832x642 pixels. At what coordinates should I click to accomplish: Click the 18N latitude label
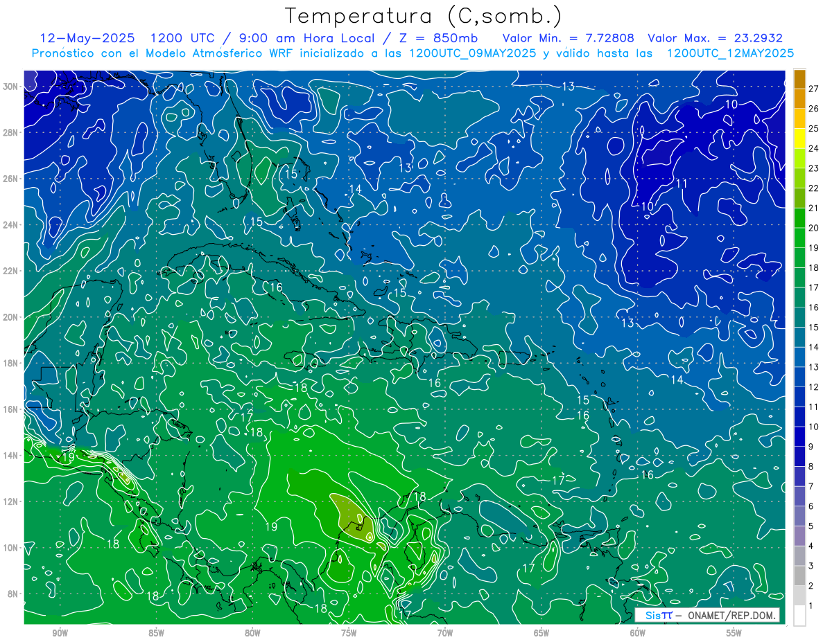[10, 363]
